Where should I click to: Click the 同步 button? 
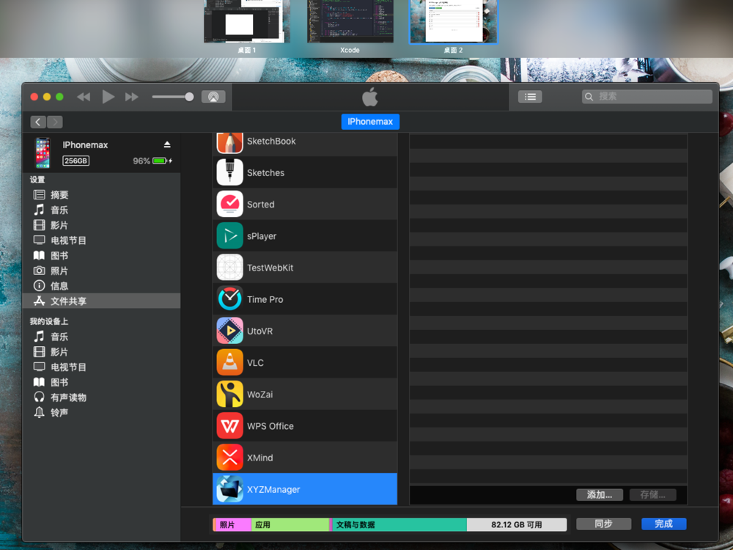coord(603,524)
